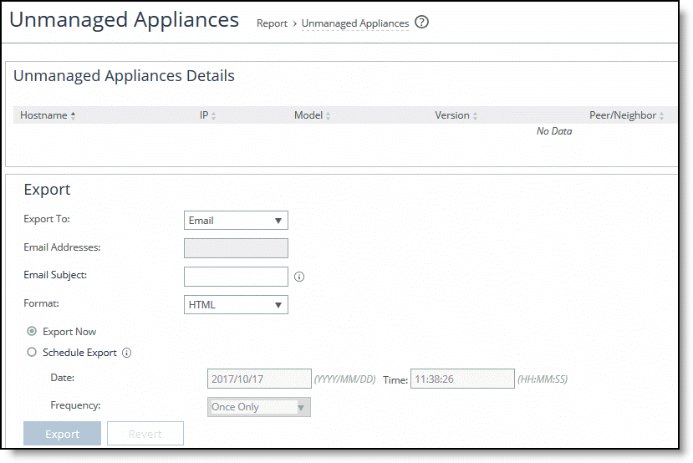The height and width of the screenshot is (463, 693).
Task: Click the Schedule Export info icon
Action: tap(127, 353)
